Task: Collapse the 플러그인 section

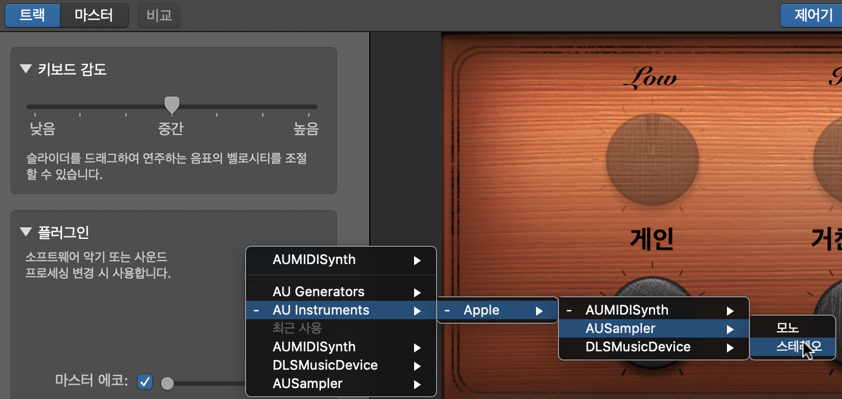Action: tap(25, 232)
